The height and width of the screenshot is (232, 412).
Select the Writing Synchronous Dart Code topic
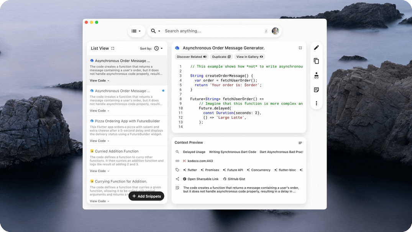click(x=232, y=152)
